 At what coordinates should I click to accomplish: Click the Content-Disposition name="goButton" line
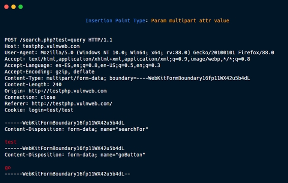click(x=75, y=155)
